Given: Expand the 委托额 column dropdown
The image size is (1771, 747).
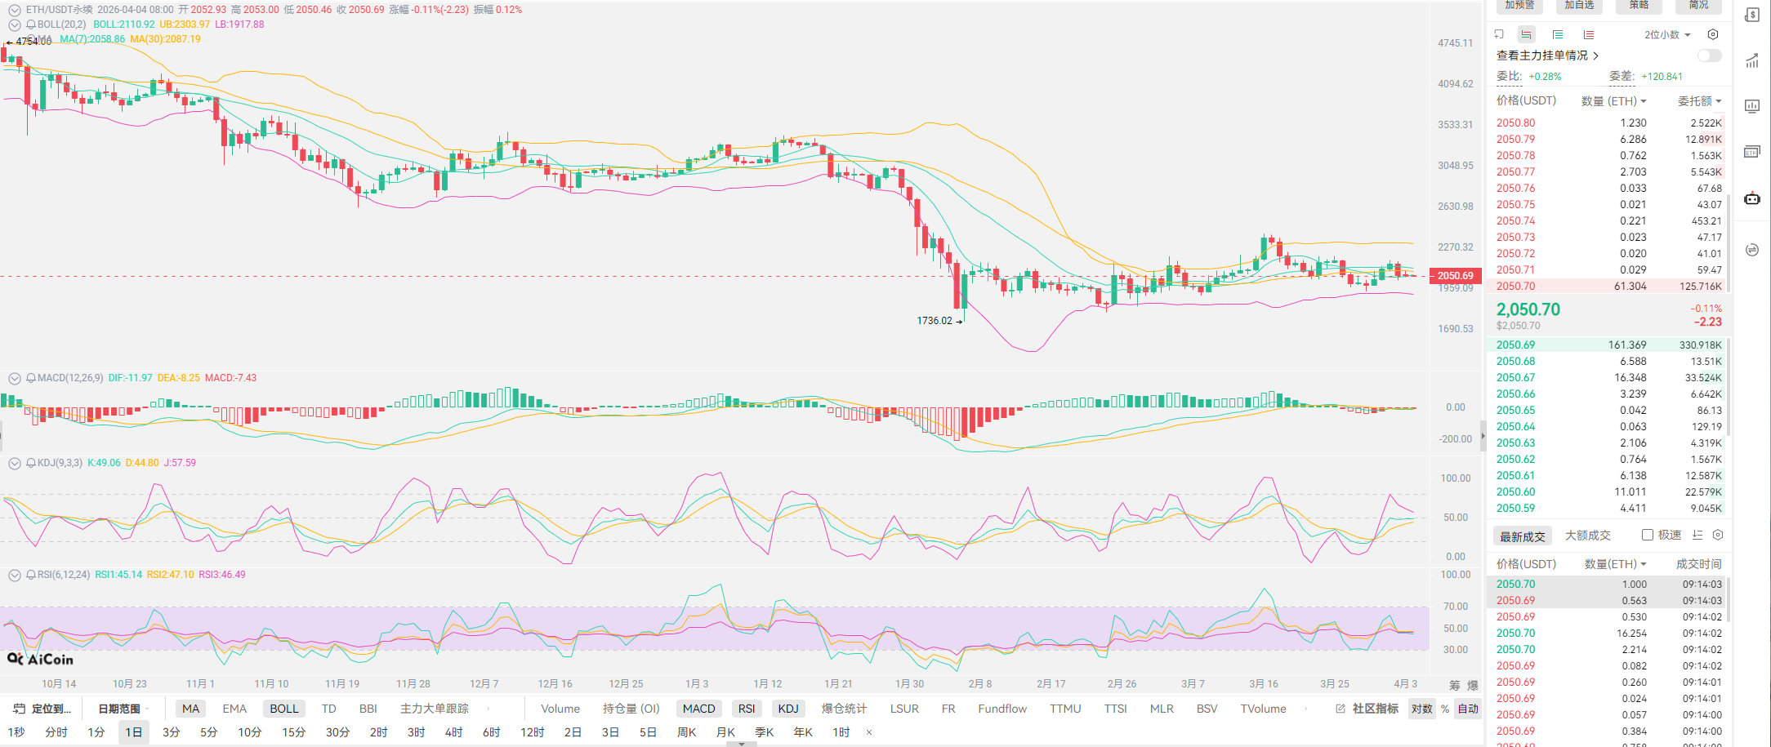Looking at the screenshot, I should pyautogui.click(x=1700, y=101).
